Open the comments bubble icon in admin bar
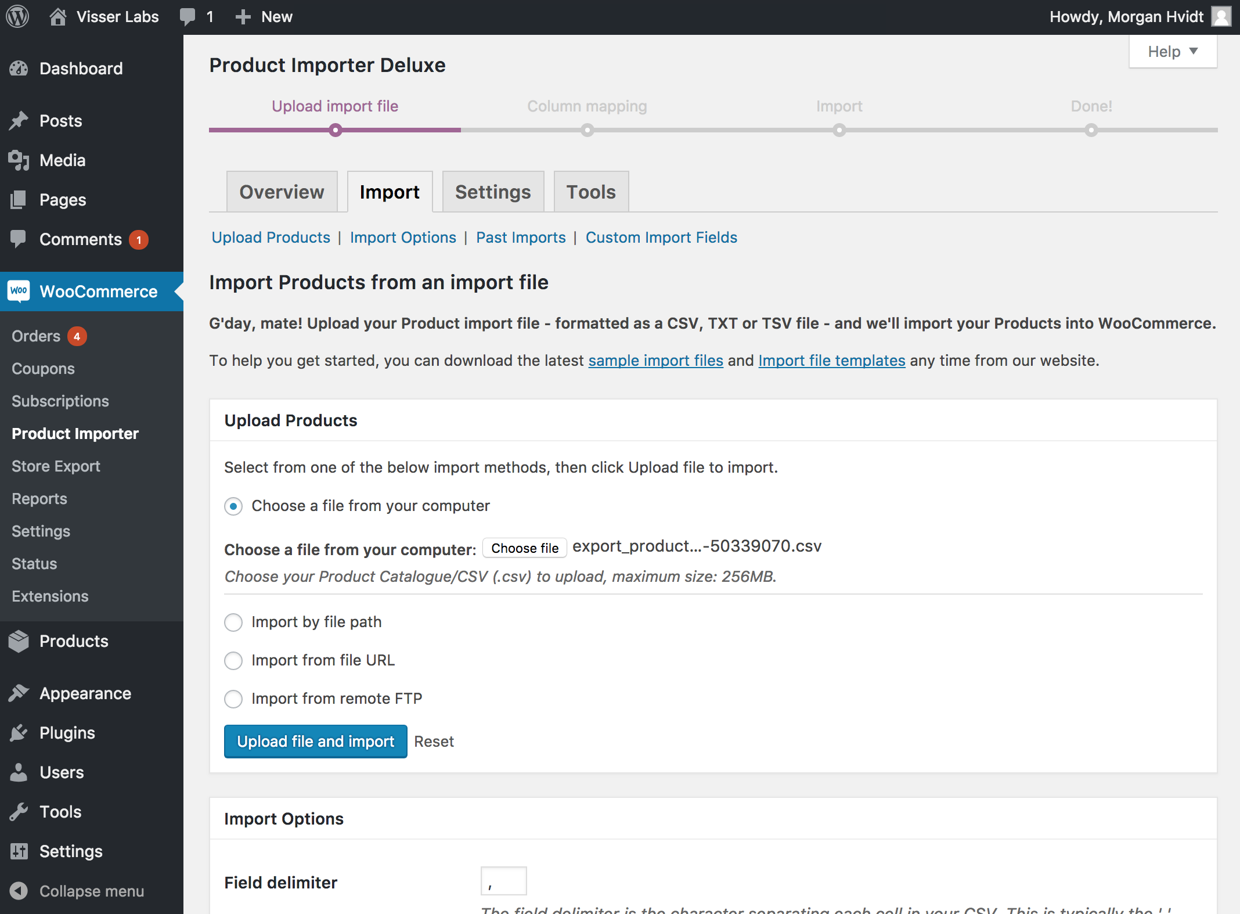The width and height of the screenshot is (1240, 914). (188, 17)
